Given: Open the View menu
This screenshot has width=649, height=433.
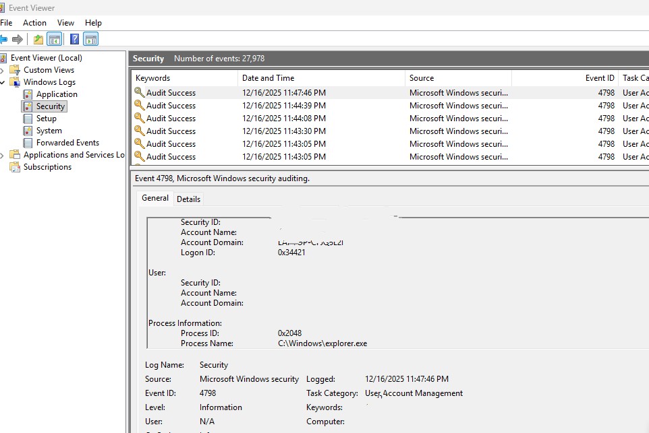Looking at the screenshot, I should tap(65, 23).
